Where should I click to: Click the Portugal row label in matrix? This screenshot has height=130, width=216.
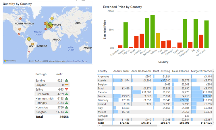coord(103,116)
